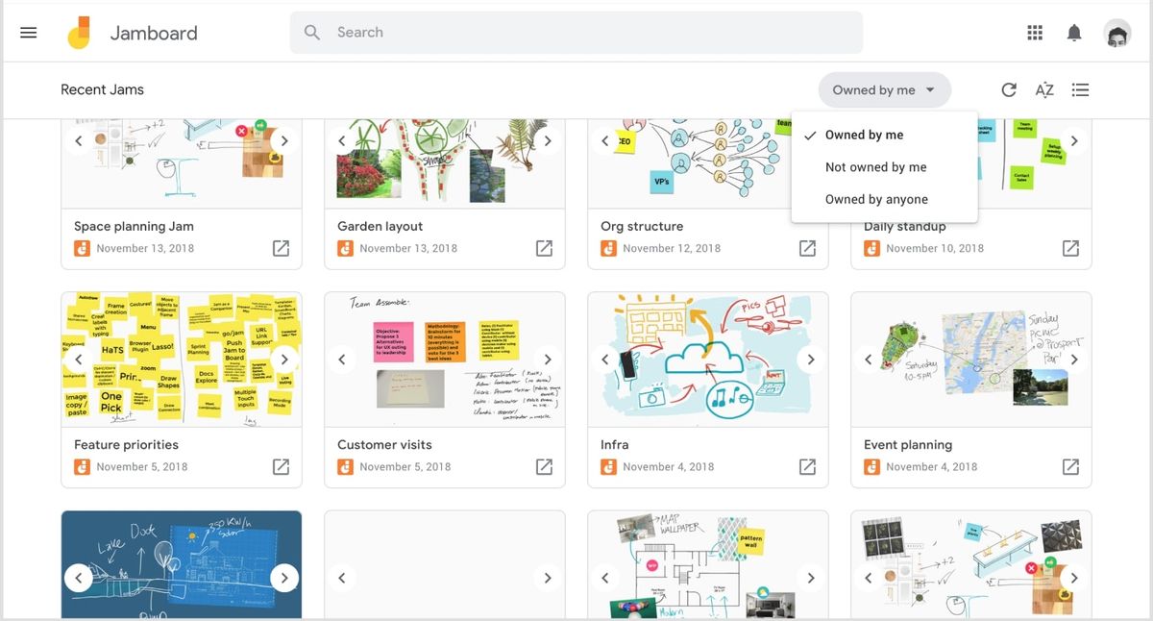Open your account profile avatar

point(1116,32)
